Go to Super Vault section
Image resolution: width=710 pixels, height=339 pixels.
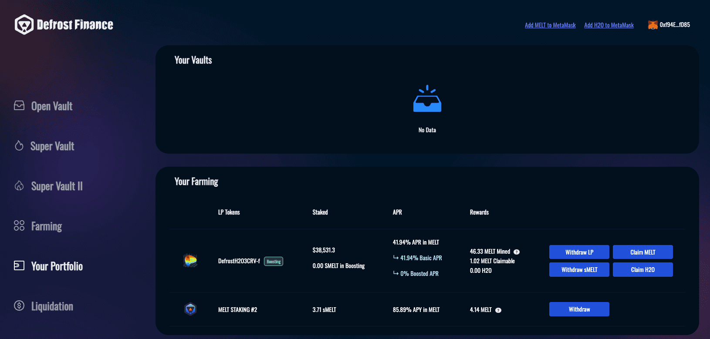click(x=52, y=146)
